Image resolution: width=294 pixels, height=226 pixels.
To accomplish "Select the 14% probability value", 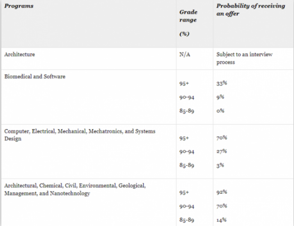I will click(x=222, y=220).
